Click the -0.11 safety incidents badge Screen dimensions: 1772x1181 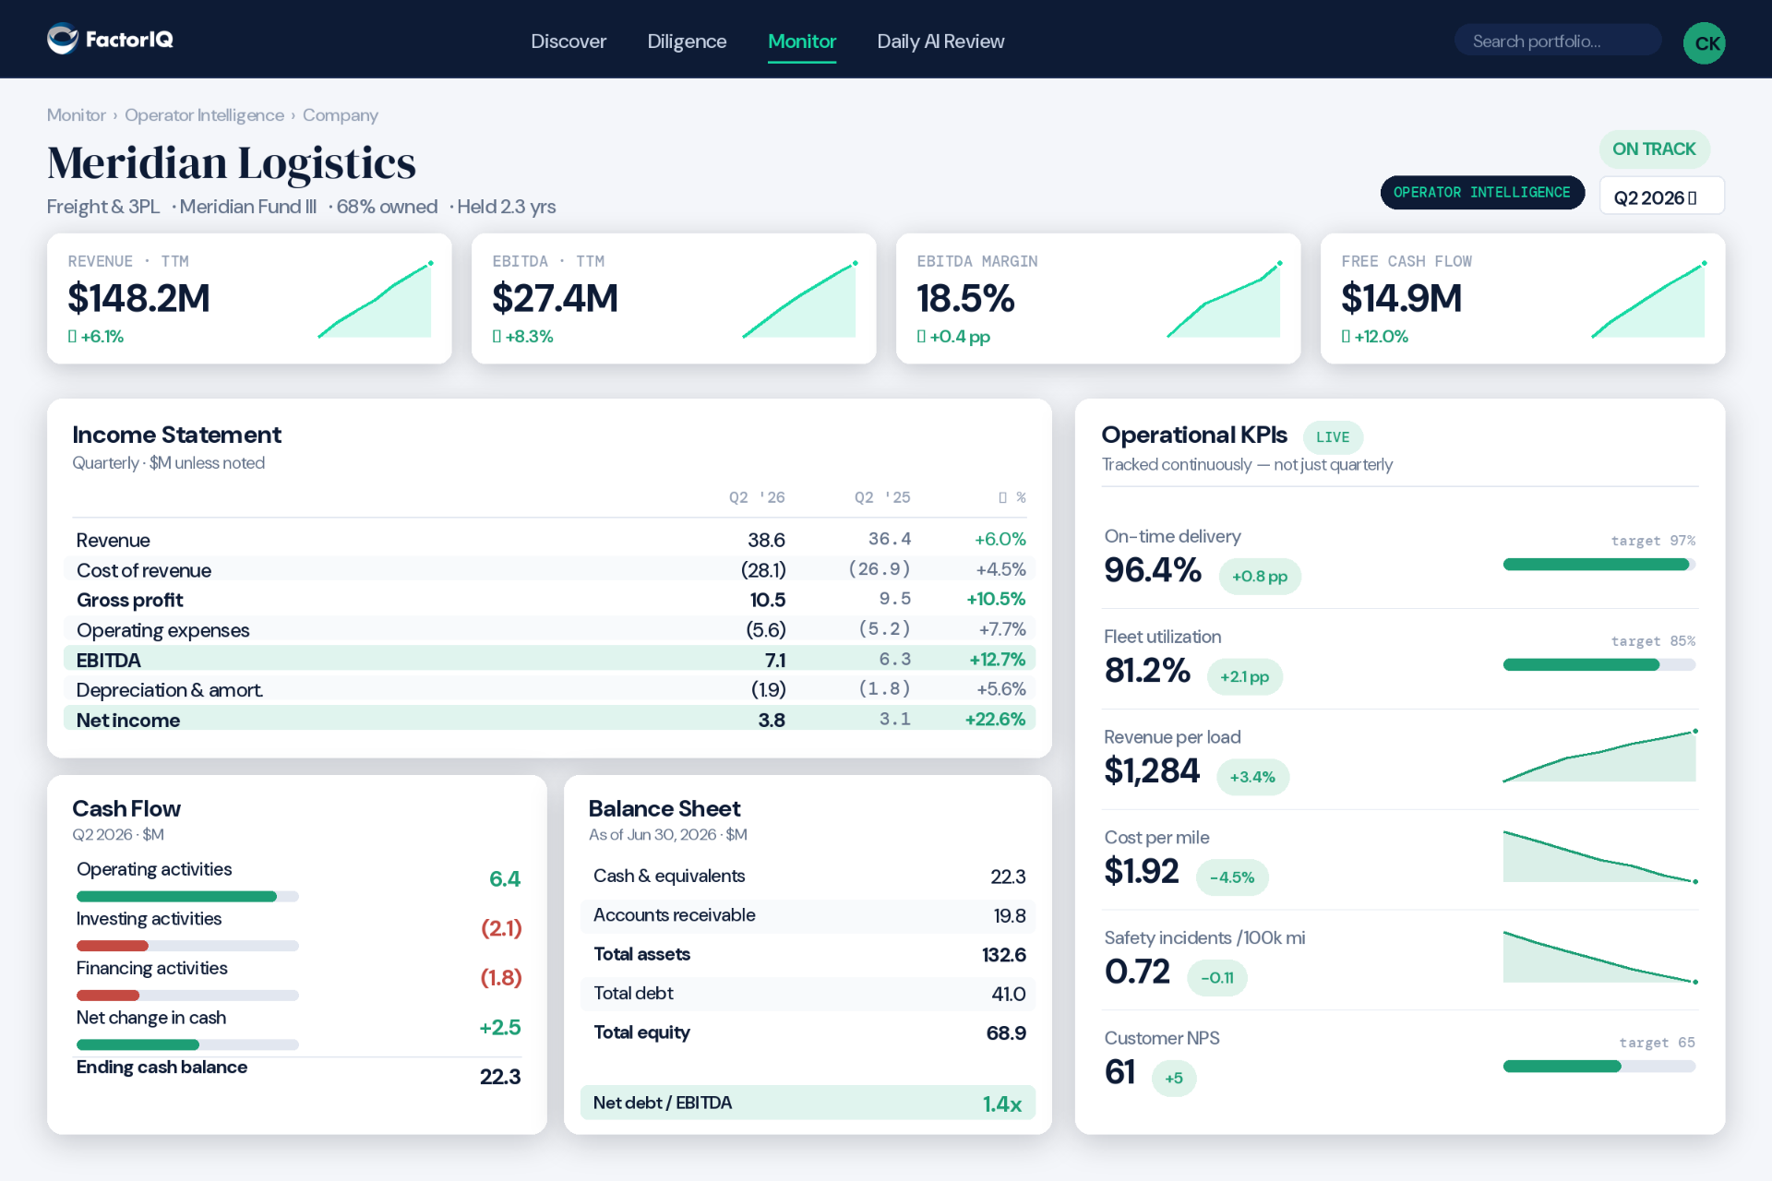click(x=1217, y=978)
